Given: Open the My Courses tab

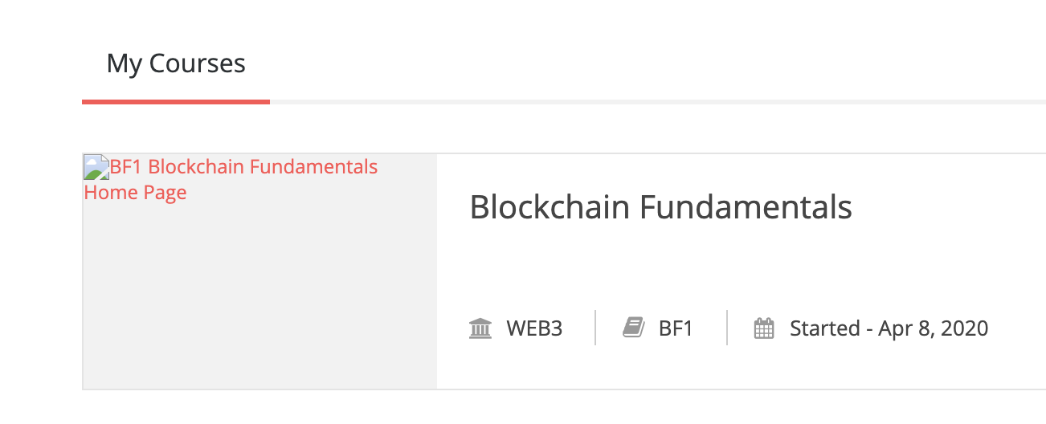Looking at the screenshot, I should pos(176,63).
